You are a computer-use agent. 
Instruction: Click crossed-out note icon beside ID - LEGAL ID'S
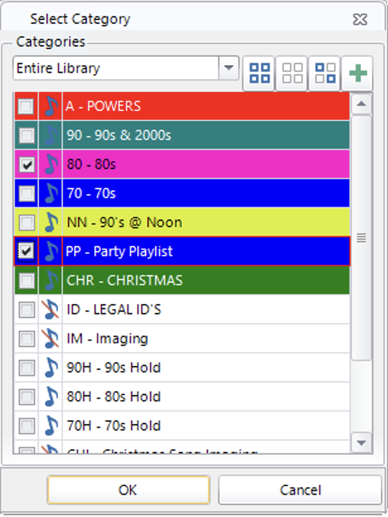50,310
